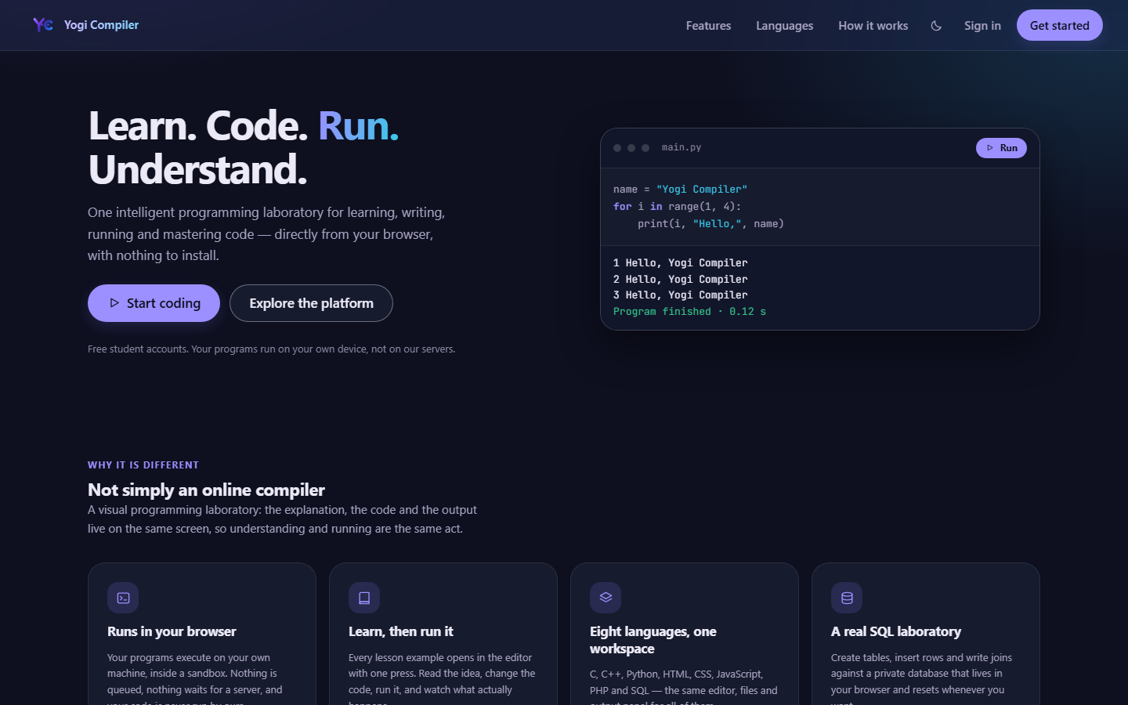Image resolution: width=1128 pixels, height=705 pixels.
Task: Toggle the dark mode moon icon
Action: (x=936, y=26)
